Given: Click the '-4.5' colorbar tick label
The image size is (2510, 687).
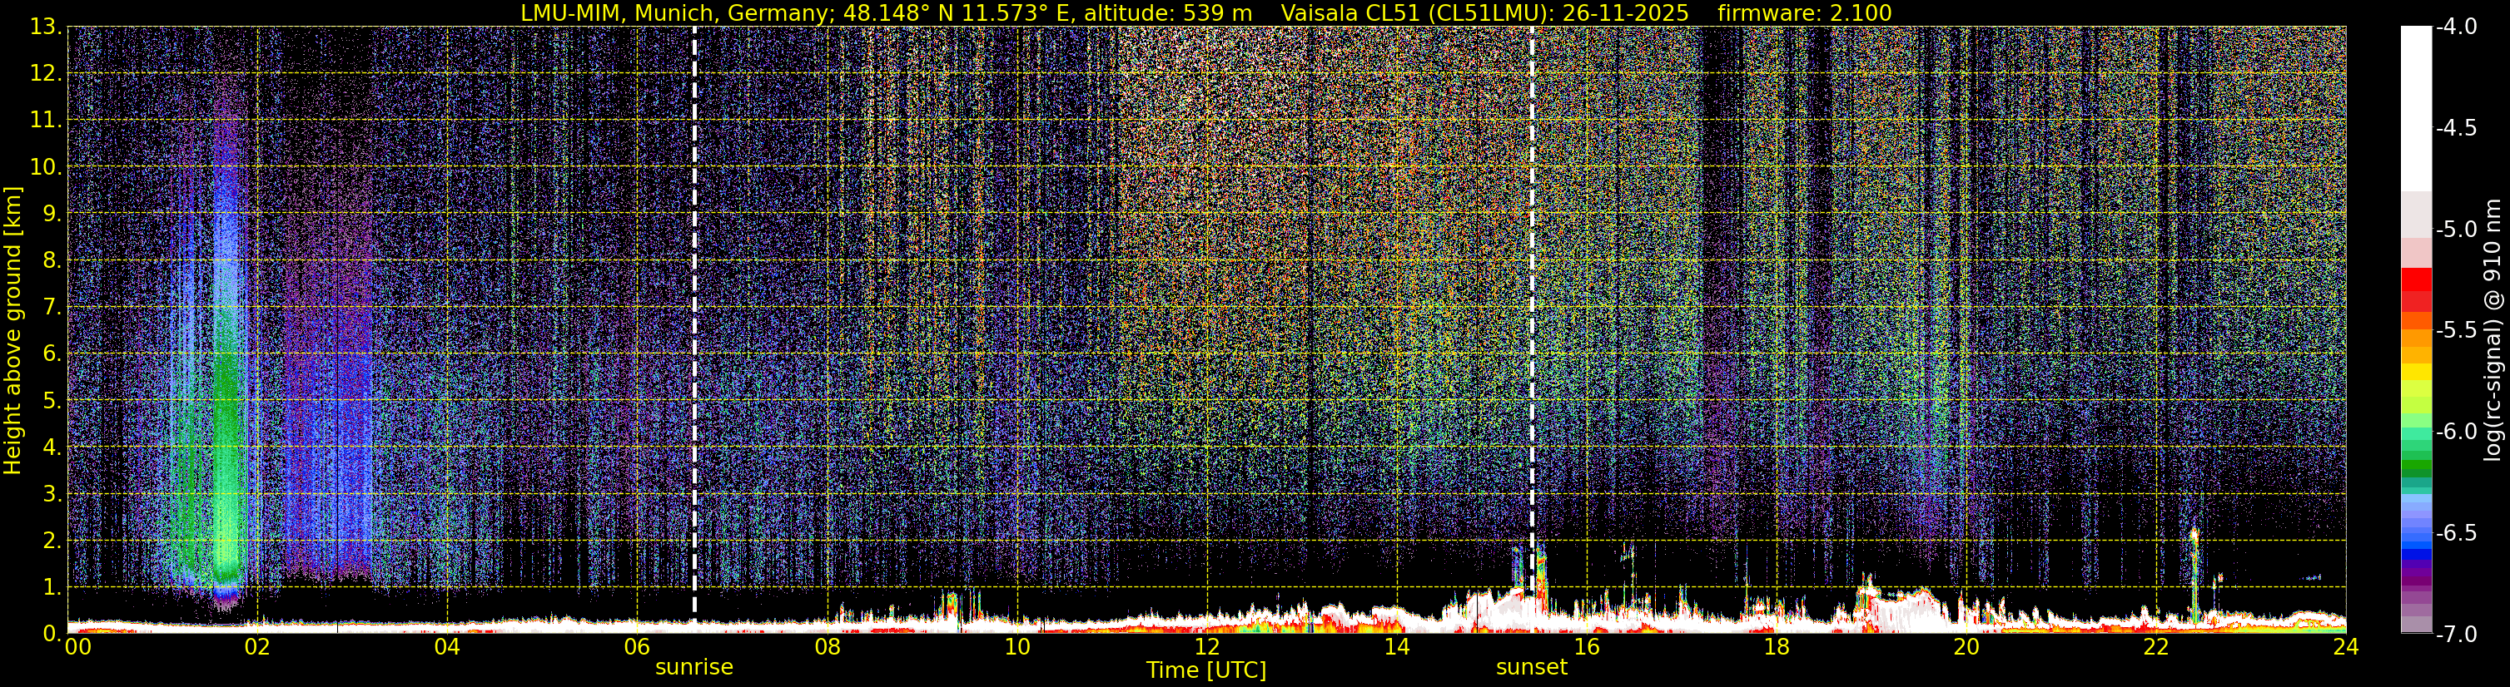Looking at the screenshot, I should pos(2455,128).
